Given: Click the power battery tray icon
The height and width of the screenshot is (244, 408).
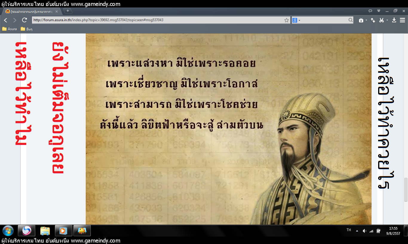Looking at the screenshot, I should (379, 231).
